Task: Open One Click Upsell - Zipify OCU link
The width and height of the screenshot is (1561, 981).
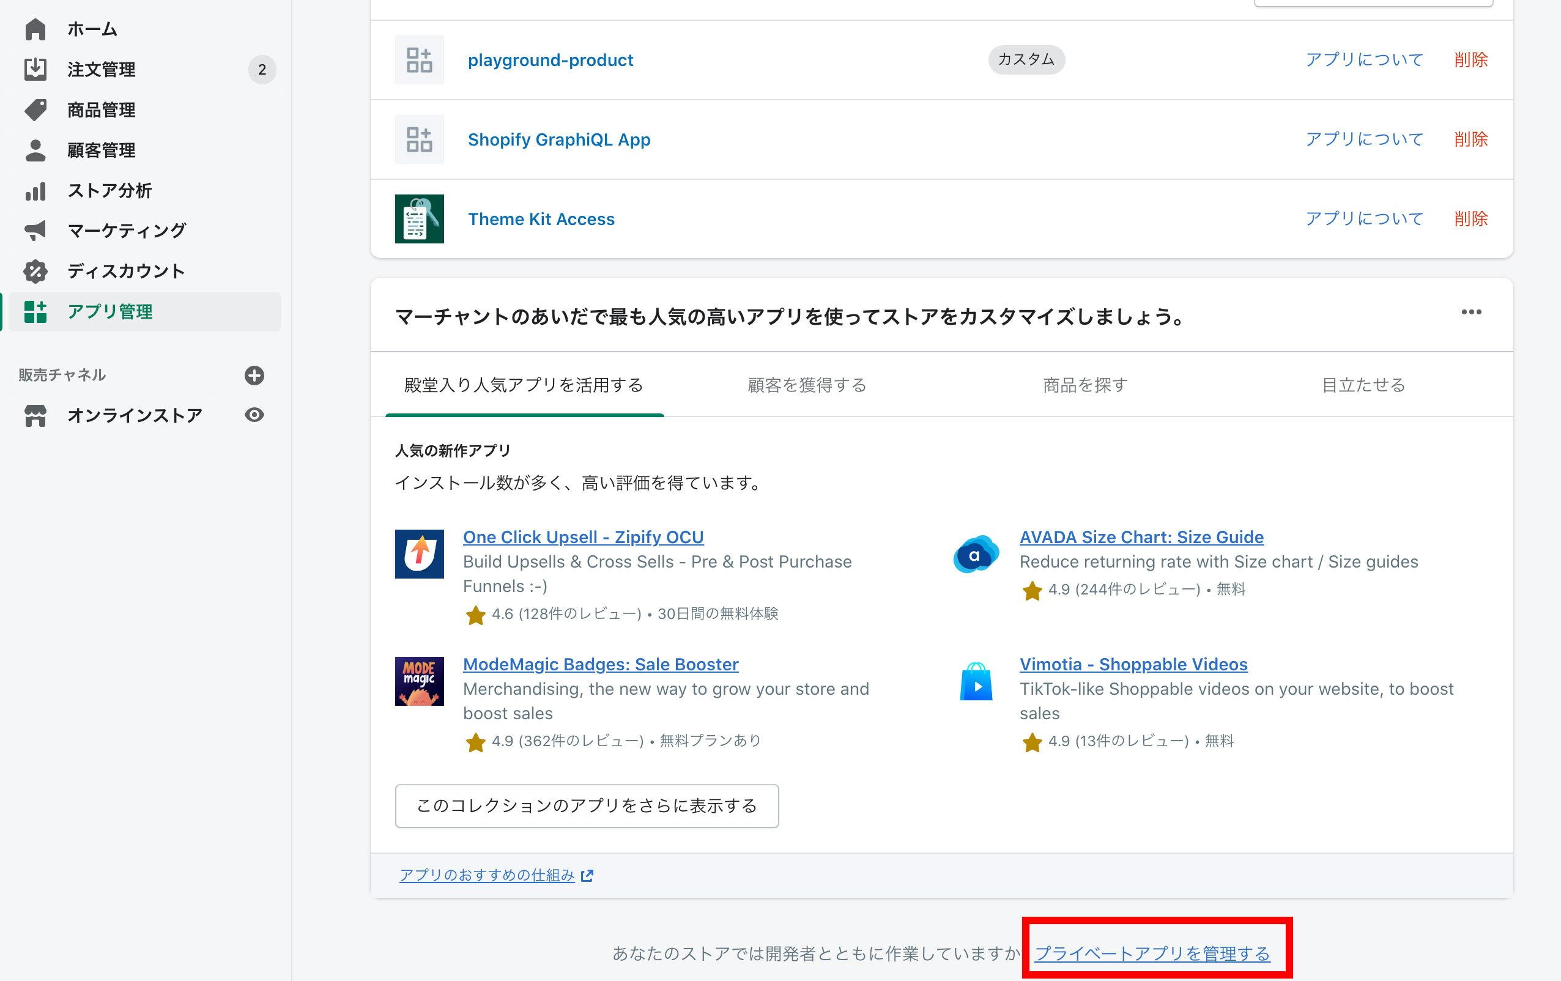Action: [583, 538]
